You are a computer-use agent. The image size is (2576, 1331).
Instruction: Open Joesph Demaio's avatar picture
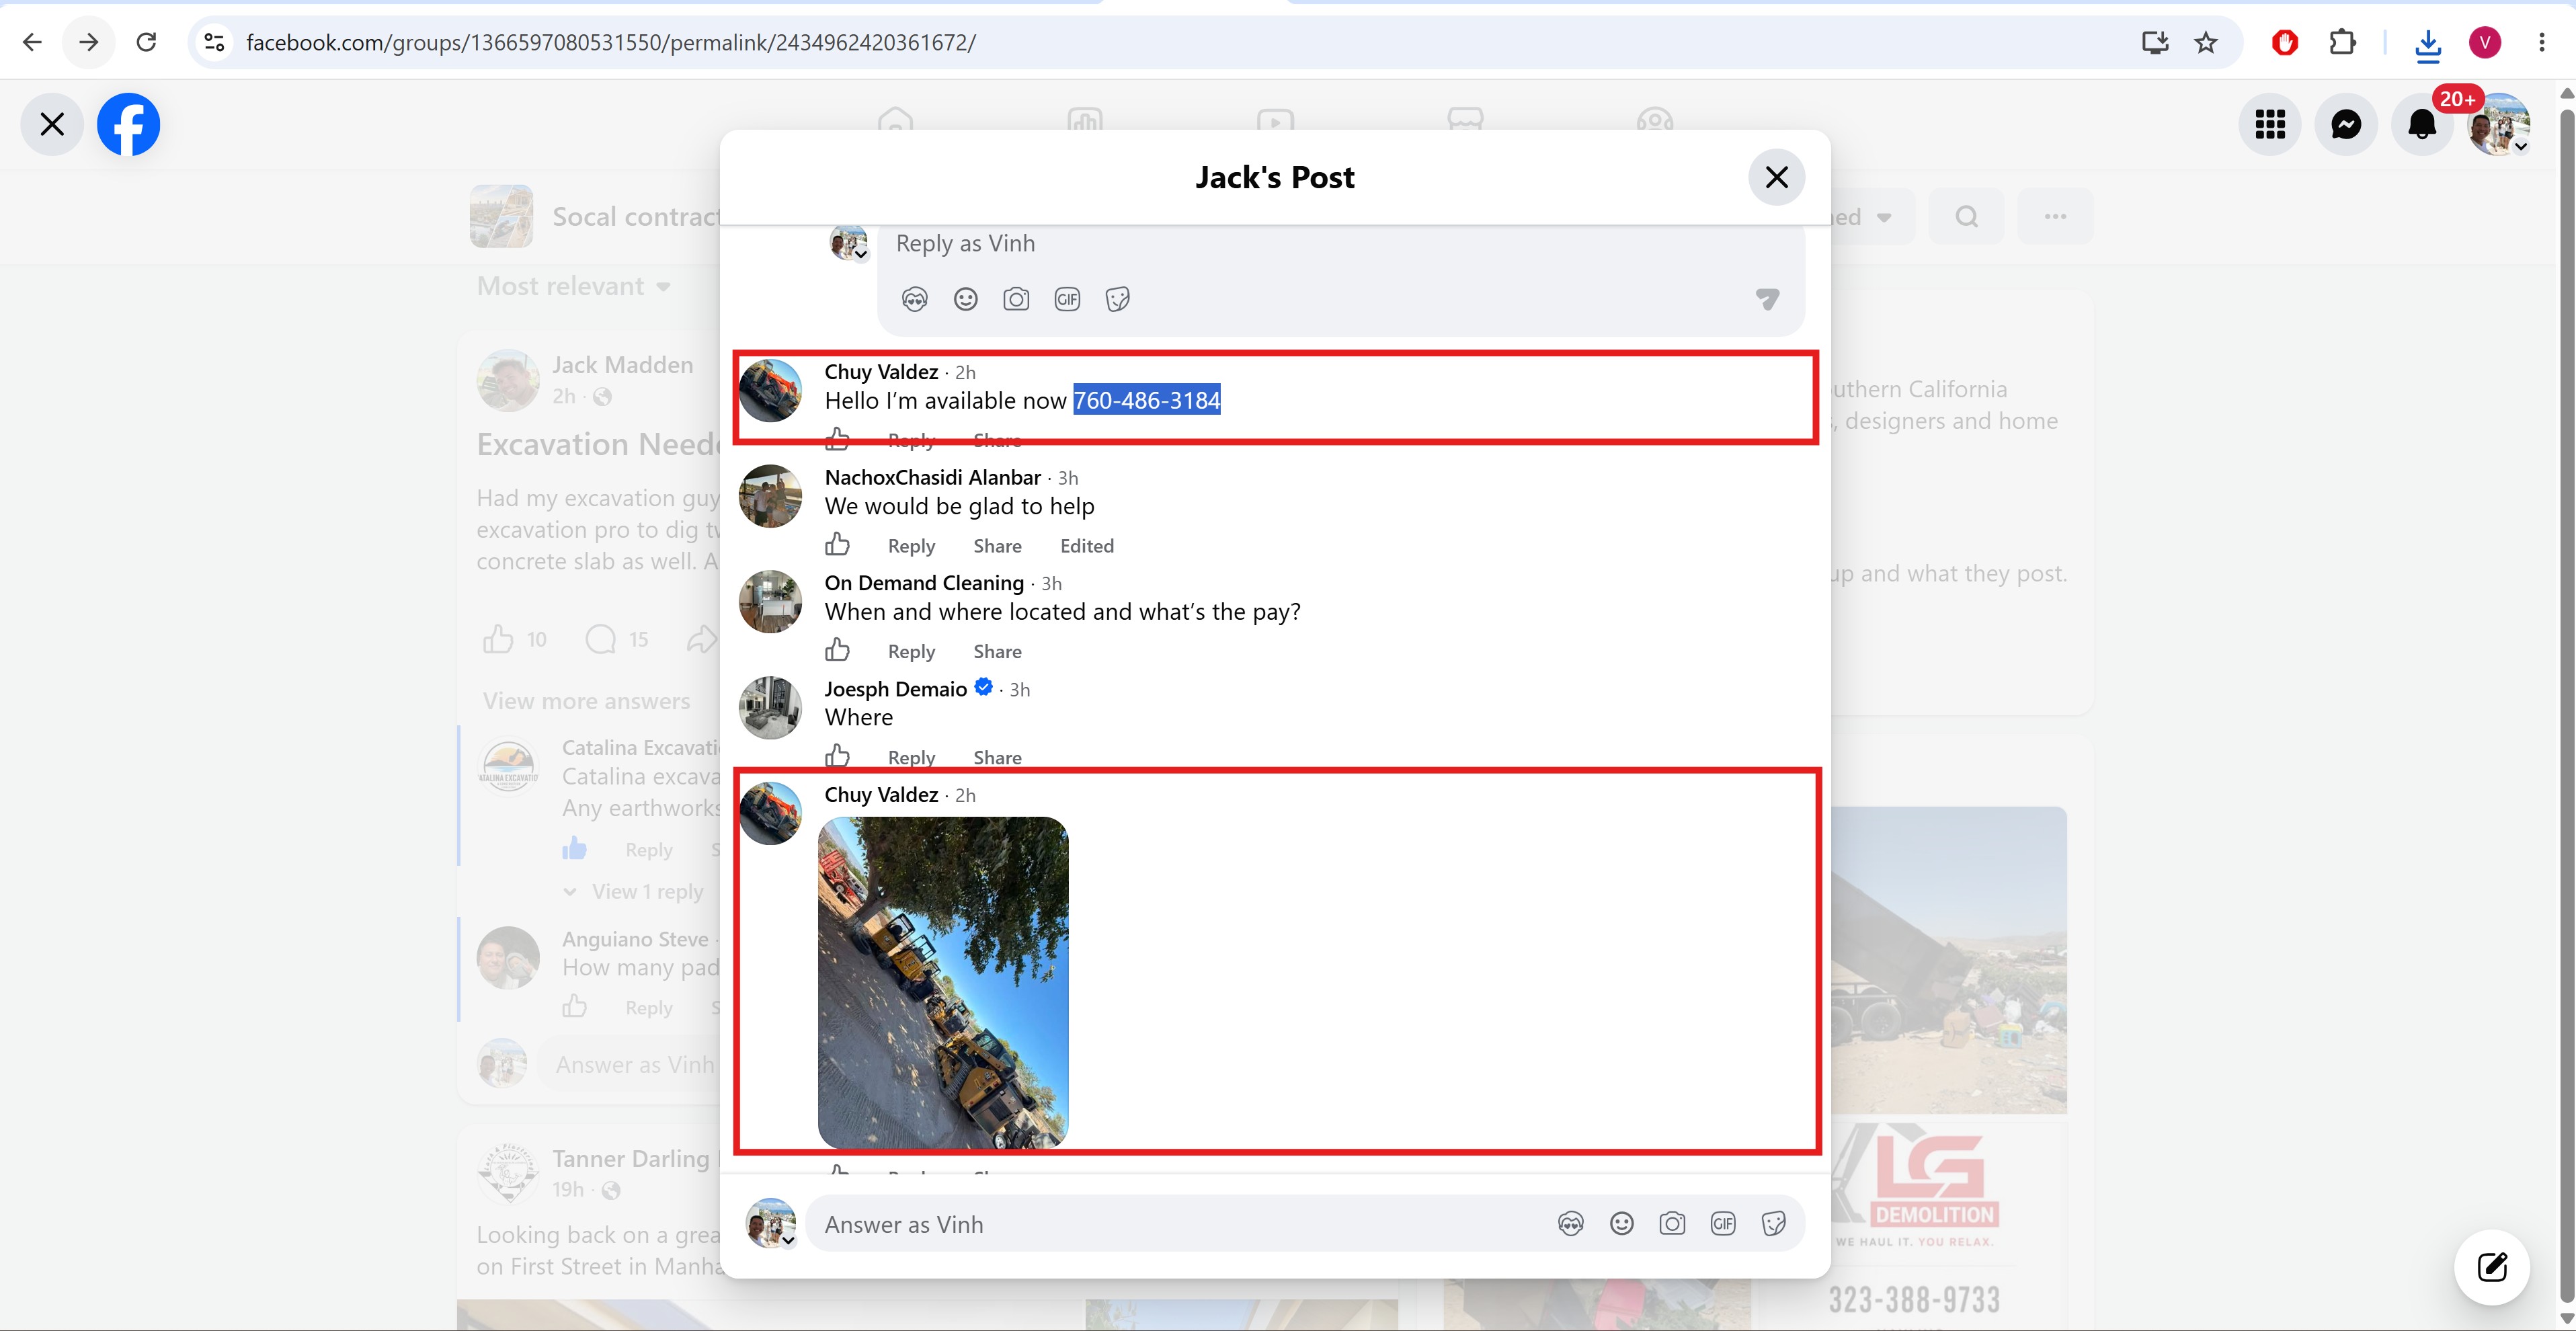click(x=770, y=707)
